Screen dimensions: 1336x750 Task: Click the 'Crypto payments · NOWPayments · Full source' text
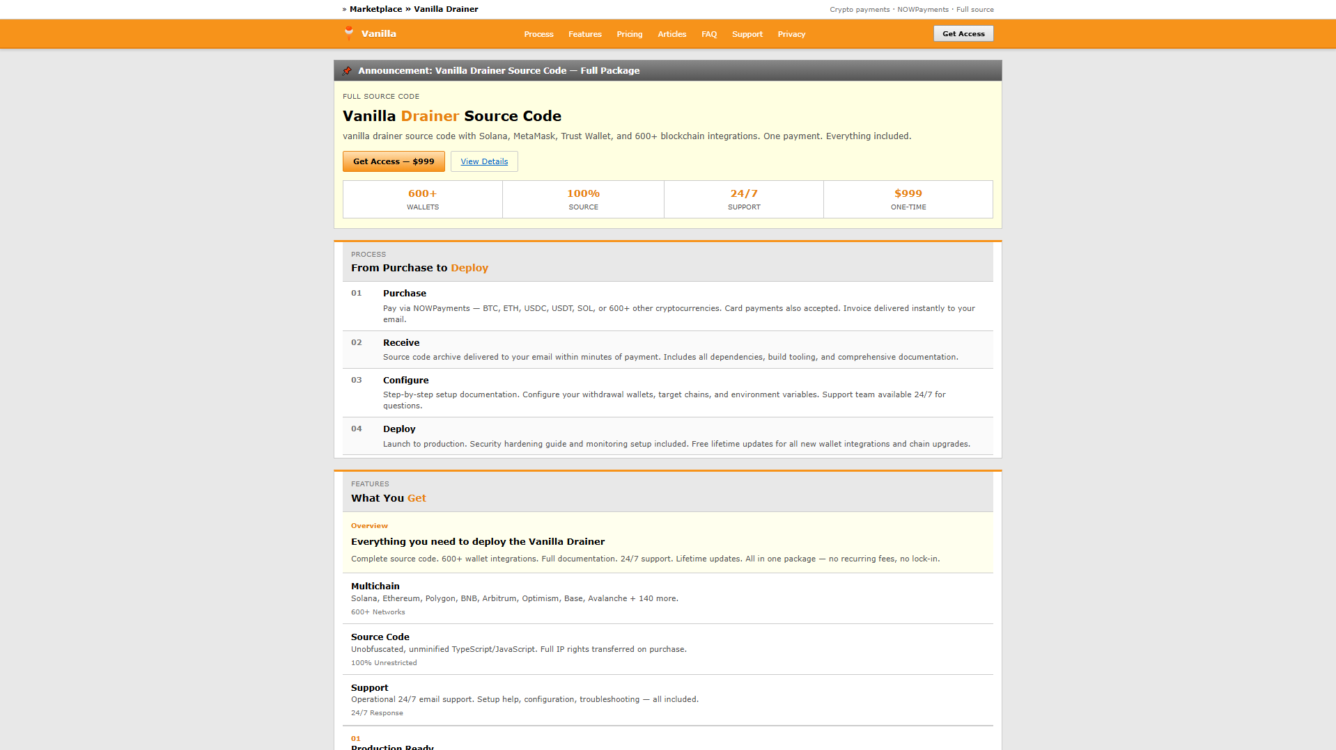pyautogui.click(x=911, y=10)
